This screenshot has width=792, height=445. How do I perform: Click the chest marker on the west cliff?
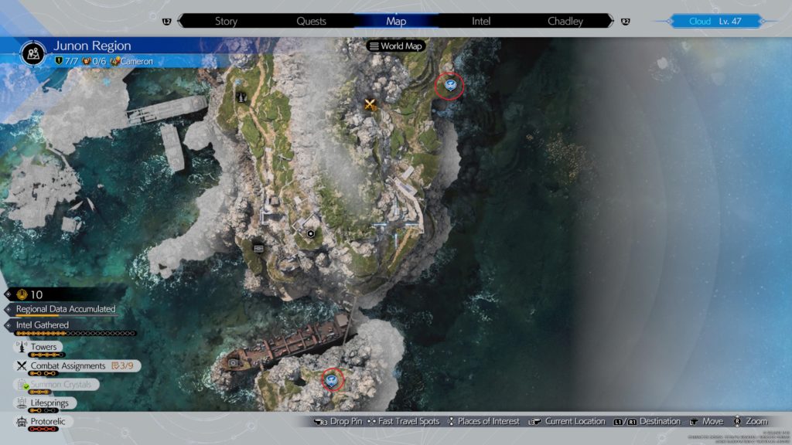tap(258, 248)
